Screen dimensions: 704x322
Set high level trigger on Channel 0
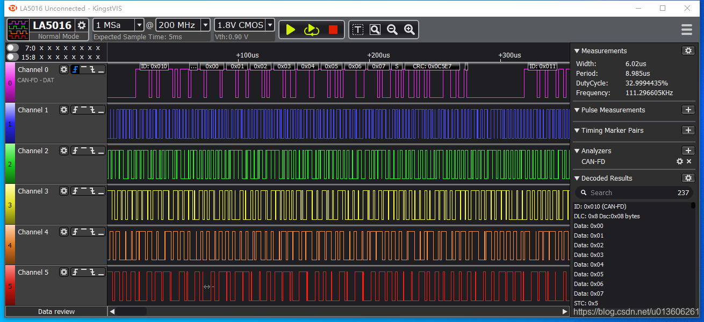[x=84, y=69]
